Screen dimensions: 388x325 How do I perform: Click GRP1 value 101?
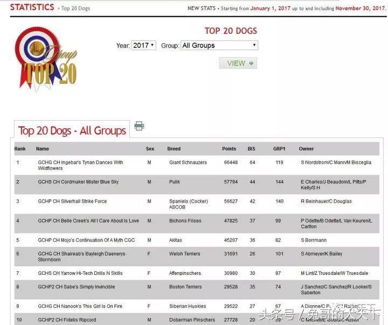pyautogui.click(x=279, y=254)
